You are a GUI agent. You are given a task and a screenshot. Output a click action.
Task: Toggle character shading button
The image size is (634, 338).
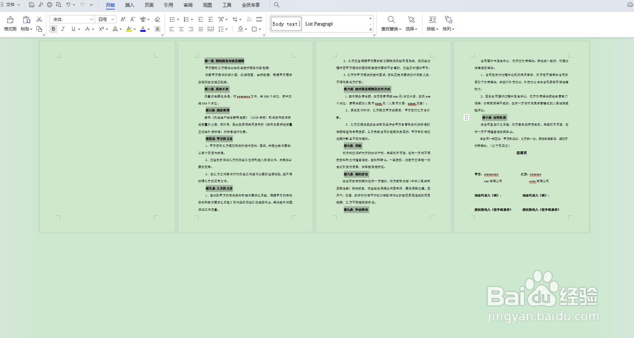pos(157,29)
